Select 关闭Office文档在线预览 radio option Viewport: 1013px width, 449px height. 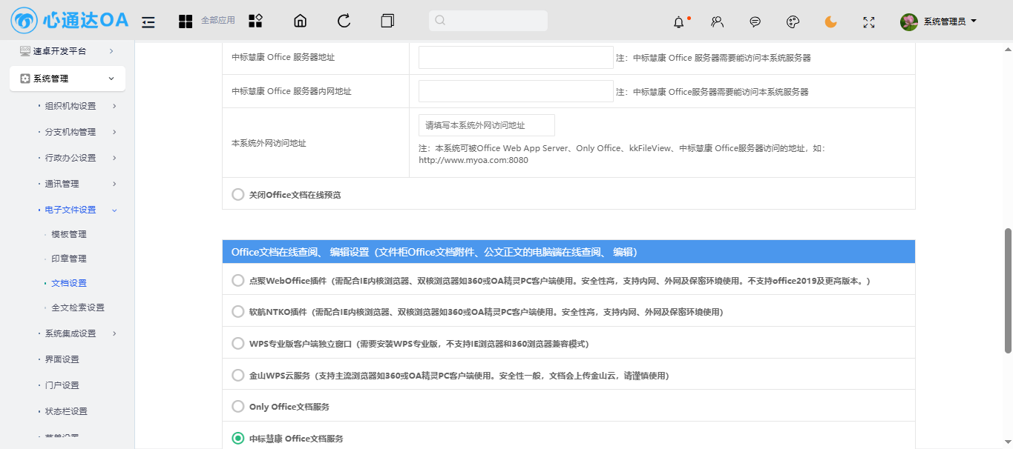(x=238, y=194)
